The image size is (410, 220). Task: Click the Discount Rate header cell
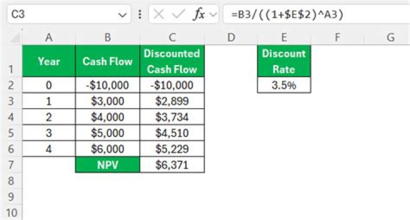coord(284,61)
